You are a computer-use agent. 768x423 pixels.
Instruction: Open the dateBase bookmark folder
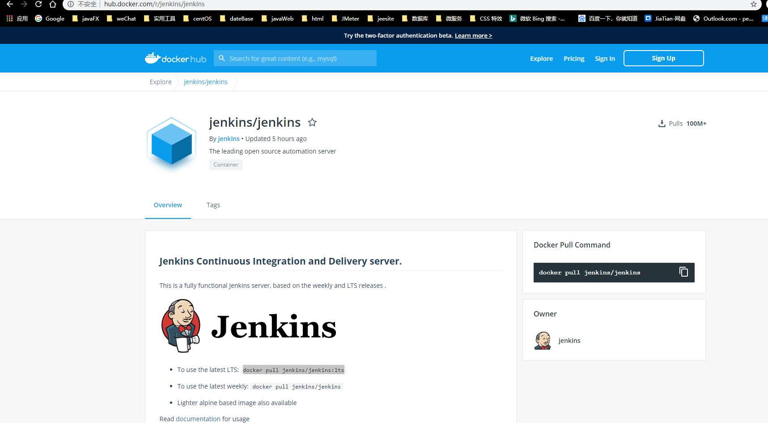(237, 18)
